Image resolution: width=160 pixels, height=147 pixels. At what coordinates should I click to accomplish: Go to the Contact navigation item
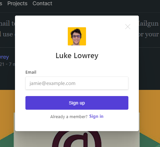pyautogui.click(x=42, y=4)
